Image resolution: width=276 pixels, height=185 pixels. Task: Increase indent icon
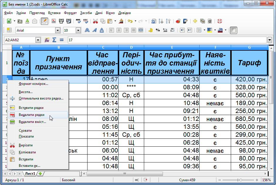click(190, 30)
